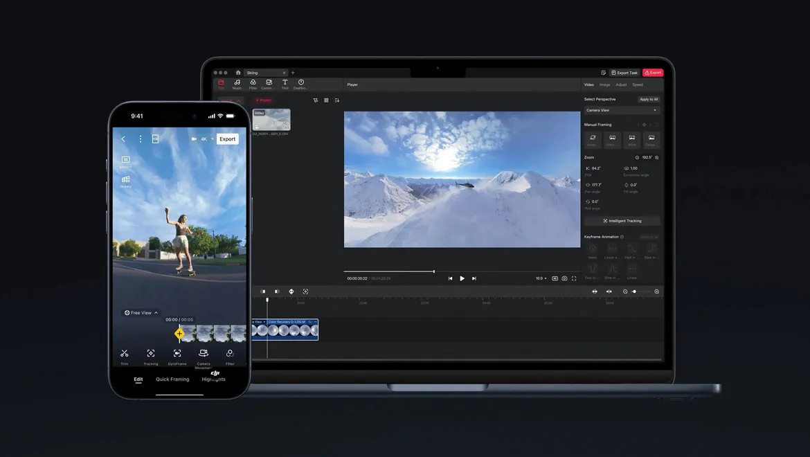Decrease zoom with the minus beside 192.5°
Screen dimensions: 810x457
(x=637, y=157)
